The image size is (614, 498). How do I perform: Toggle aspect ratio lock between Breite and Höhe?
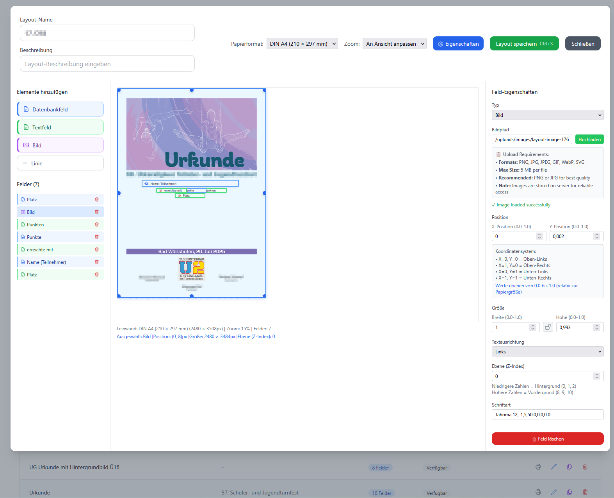548,327
